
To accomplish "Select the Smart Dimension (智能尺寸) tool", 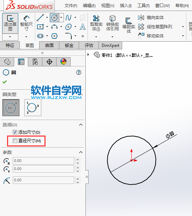I will (x=26, y=23).
